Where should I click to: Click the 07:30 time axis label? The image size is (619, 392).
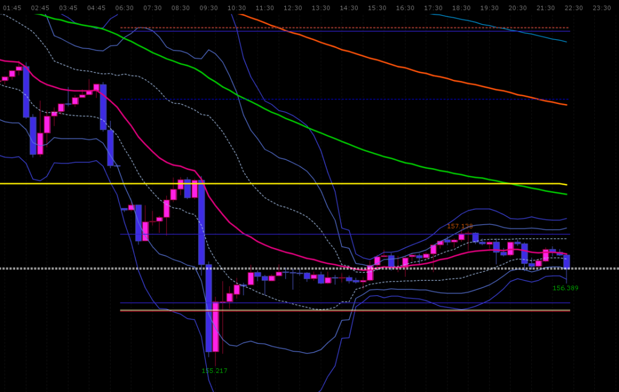pos(152,8)
